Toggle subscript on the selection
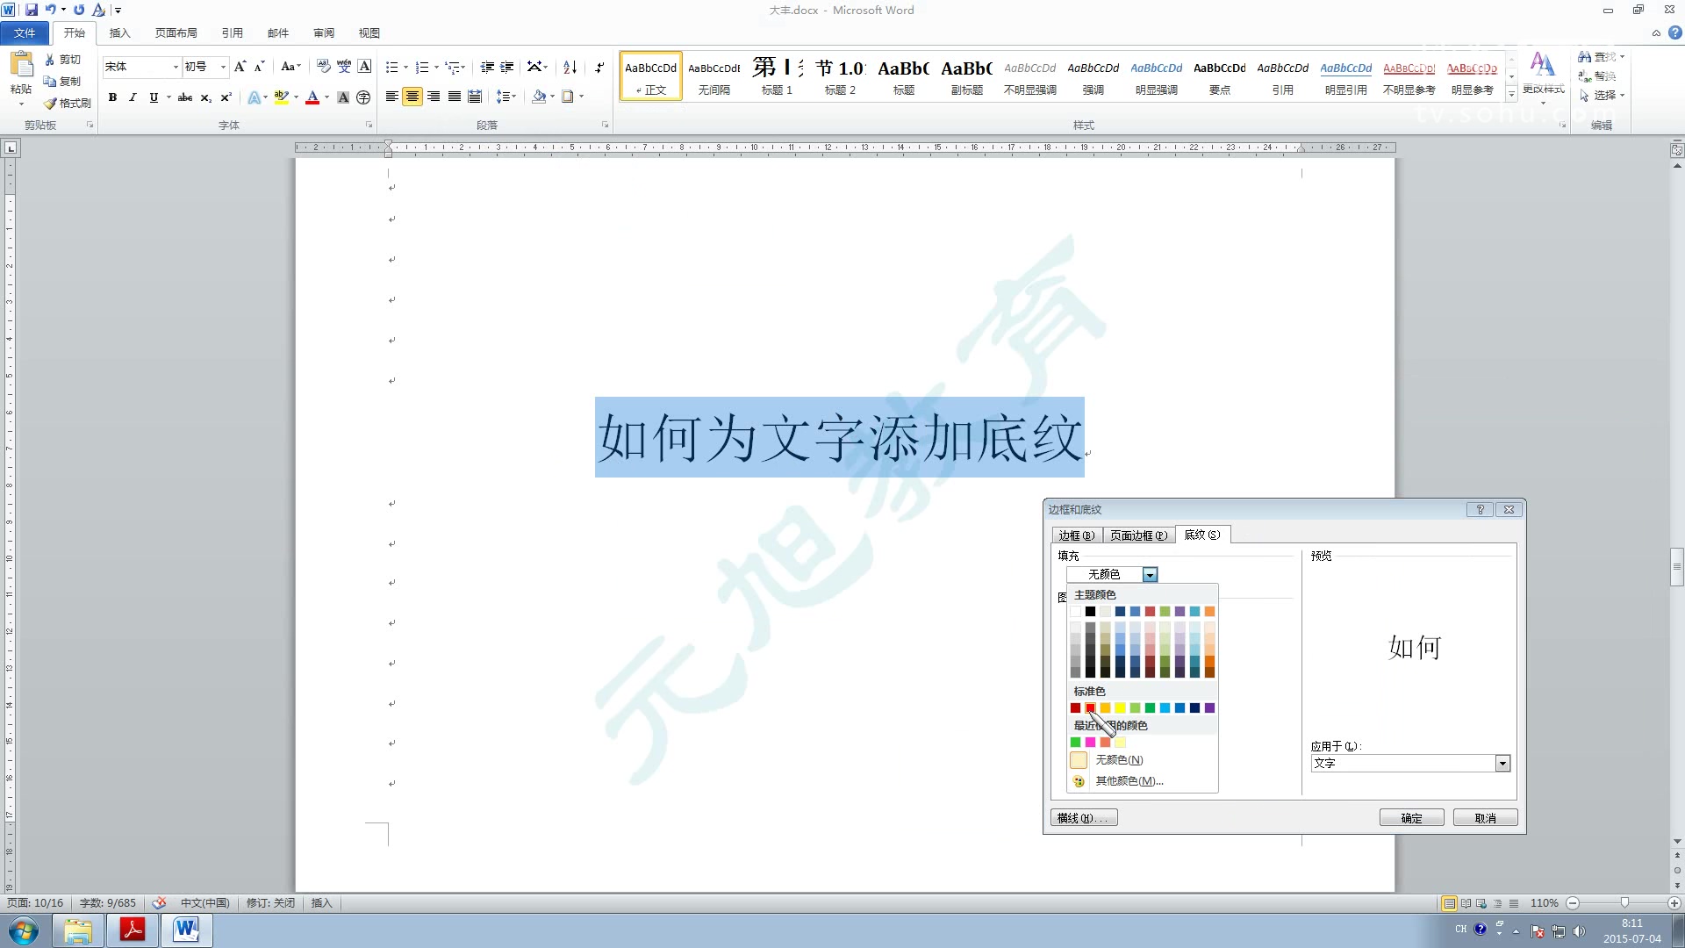 [x=204, y=97]
